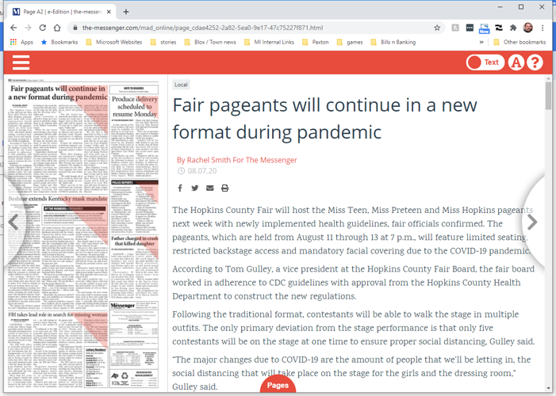Open Chrome three-dot menu

click(543, 28)
